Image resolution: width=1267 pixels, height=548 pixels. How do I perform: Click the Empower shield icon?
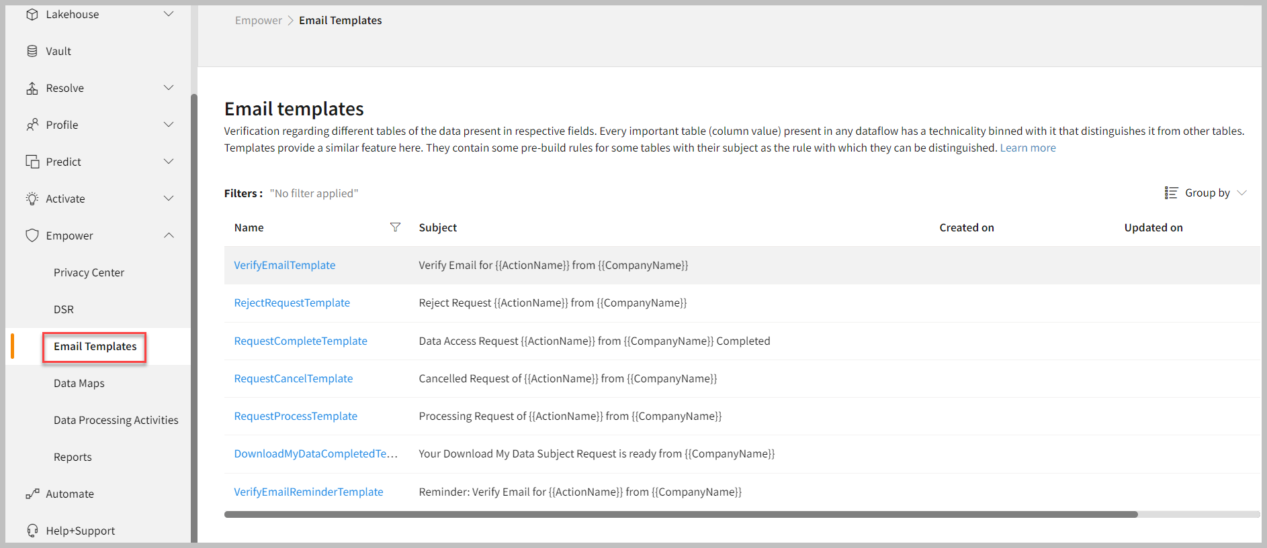coord(32,235)
